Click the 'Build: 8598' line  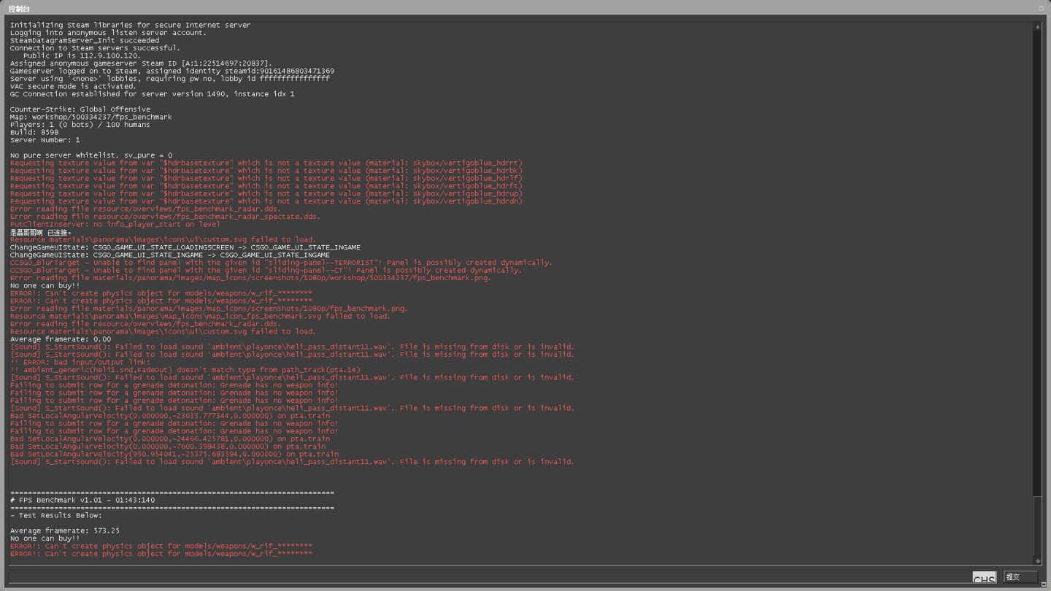pyautogui.click(x=34, y=132)
